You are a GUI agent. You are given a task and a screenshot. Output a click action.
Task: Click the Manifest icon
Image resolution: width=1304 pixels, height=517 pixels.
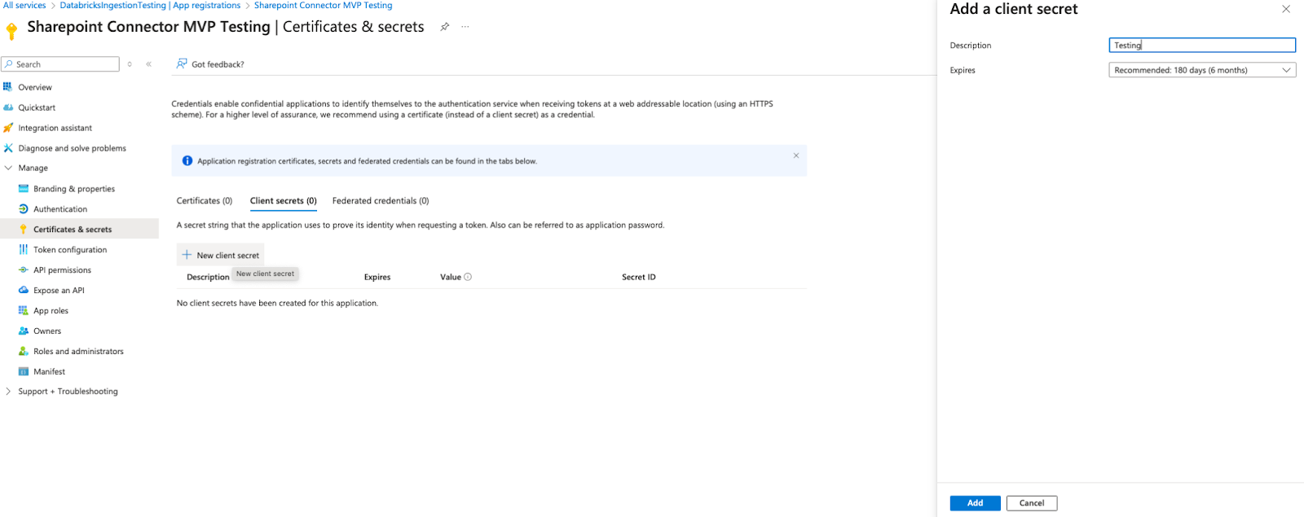point(24,372)
